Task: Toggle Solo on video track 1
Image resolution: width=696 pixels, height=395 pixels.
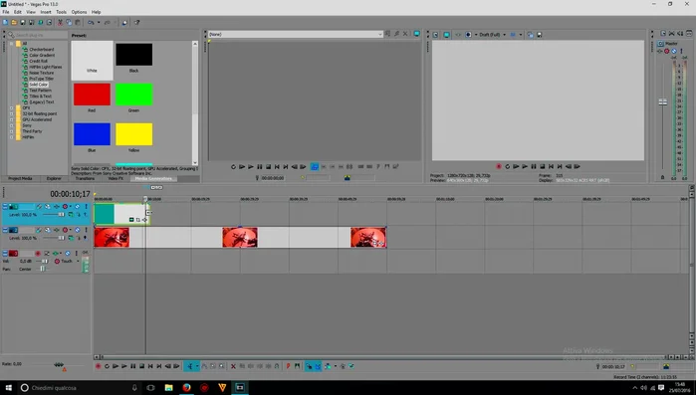Action: pyautogui.click(x=86, y=207)
